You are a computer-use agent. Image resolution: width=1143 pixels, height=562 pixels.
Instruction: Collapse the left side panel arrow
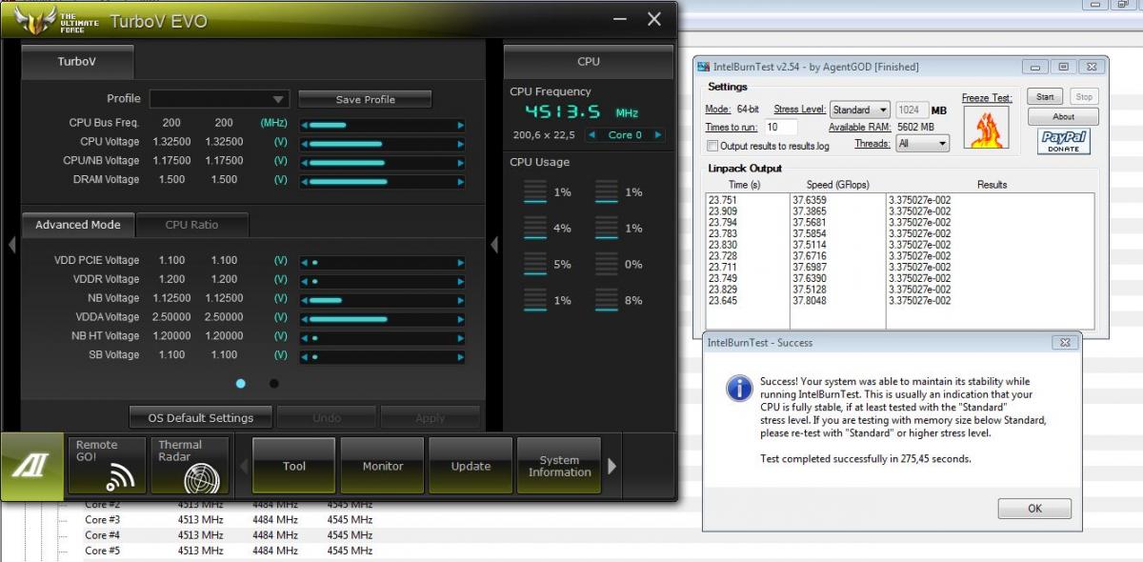[10, 245]
